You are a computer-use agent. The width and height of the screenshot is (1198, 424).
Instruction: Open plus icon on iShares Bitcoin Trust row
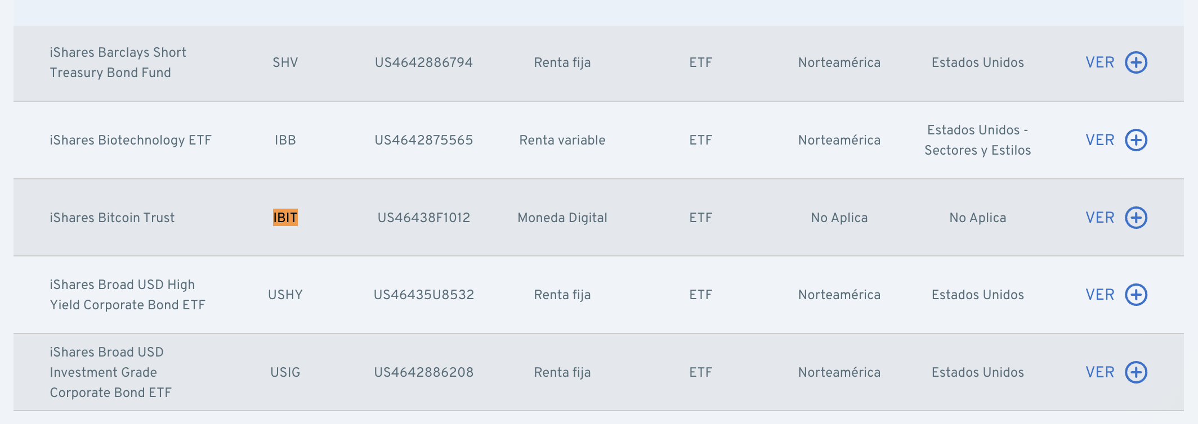pos(1136,218)
